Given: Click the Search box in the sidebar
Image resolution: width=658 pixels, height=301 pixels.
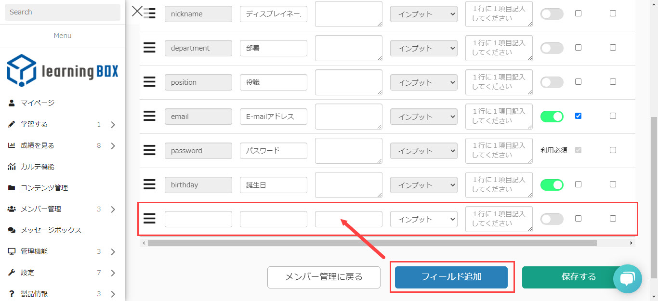Looking at the screenshot, I should (x=63, y=12).
